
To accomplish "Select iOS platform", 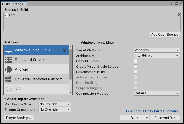I will (x=36, y=89).
